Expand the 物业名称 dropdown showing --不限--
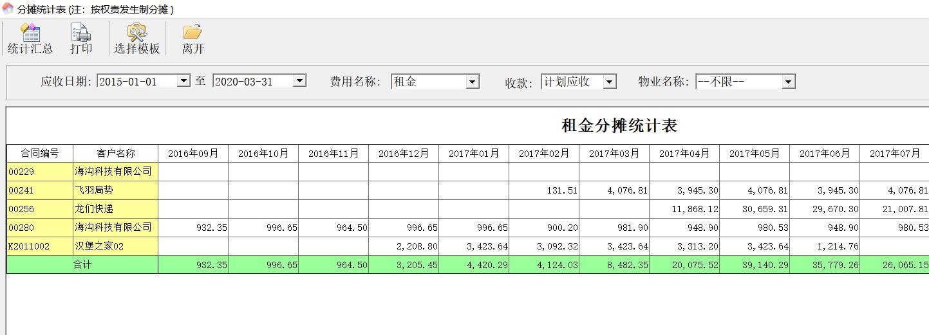 click(789, 82)
